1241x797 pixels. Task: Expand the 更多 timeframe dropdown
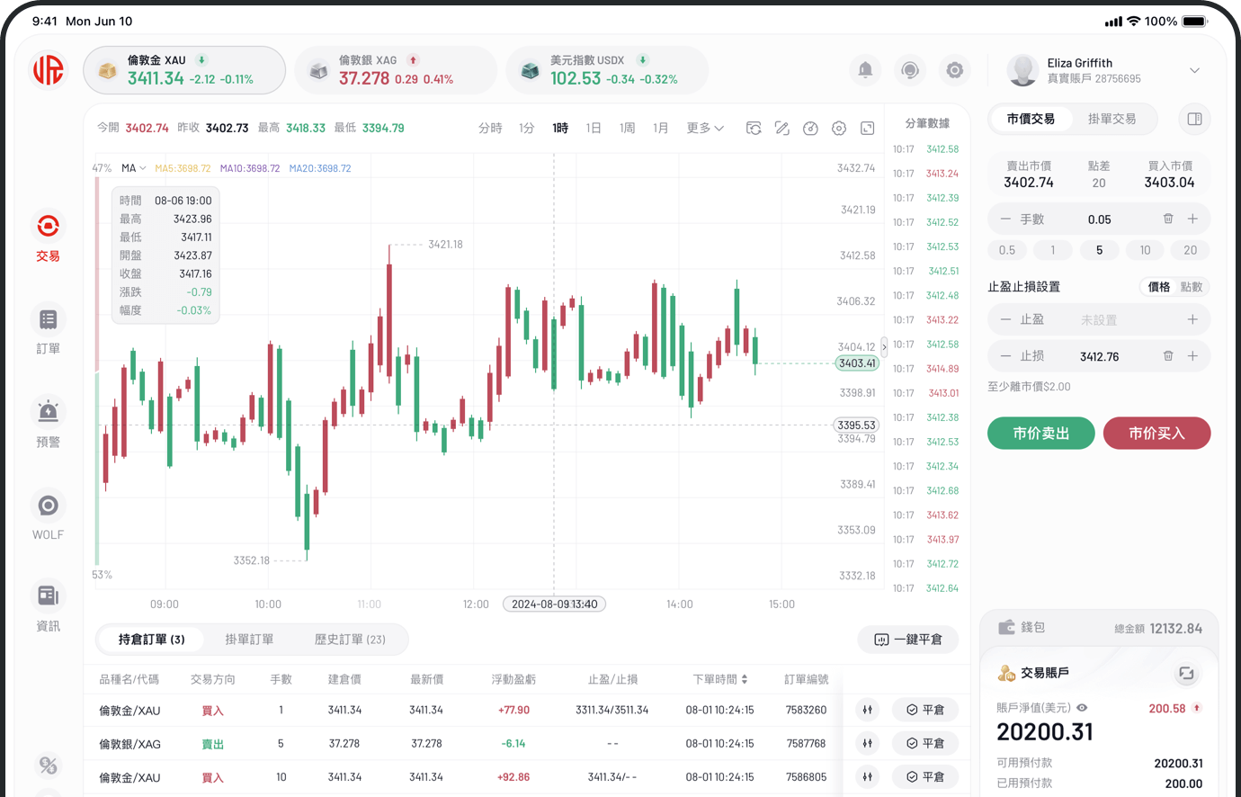point(705,129)
